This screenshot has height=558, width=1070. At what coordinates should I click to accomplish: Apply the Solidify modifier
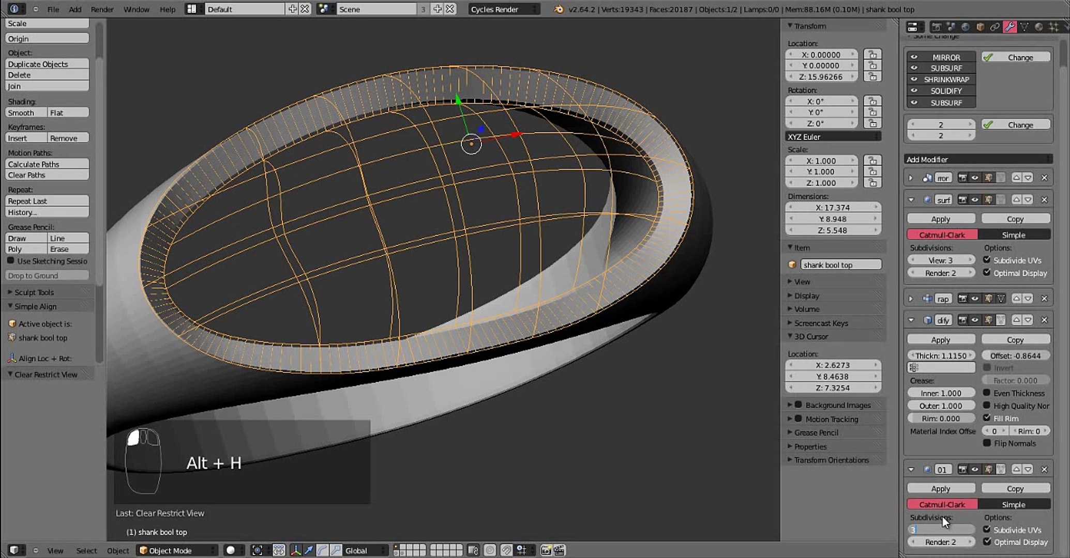(x=940, y=339)
